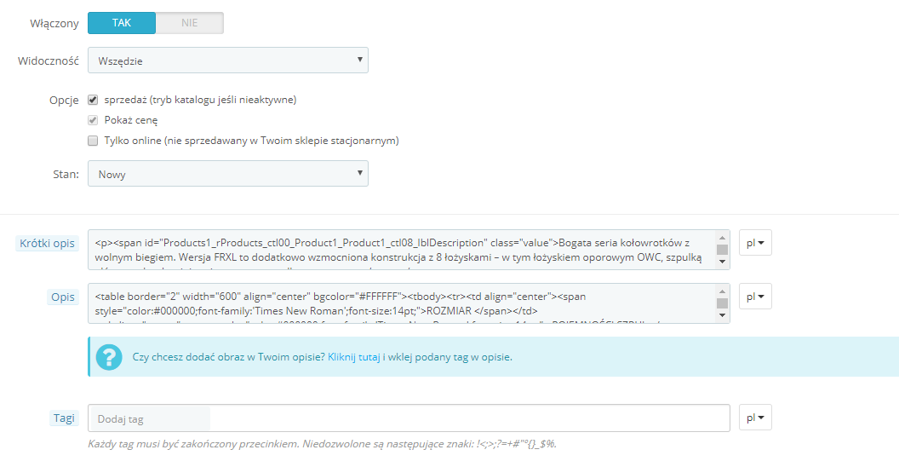Switch Włączony to TAK
The height and width of the screenshot is (467, 899).
(x=122, y=23)
